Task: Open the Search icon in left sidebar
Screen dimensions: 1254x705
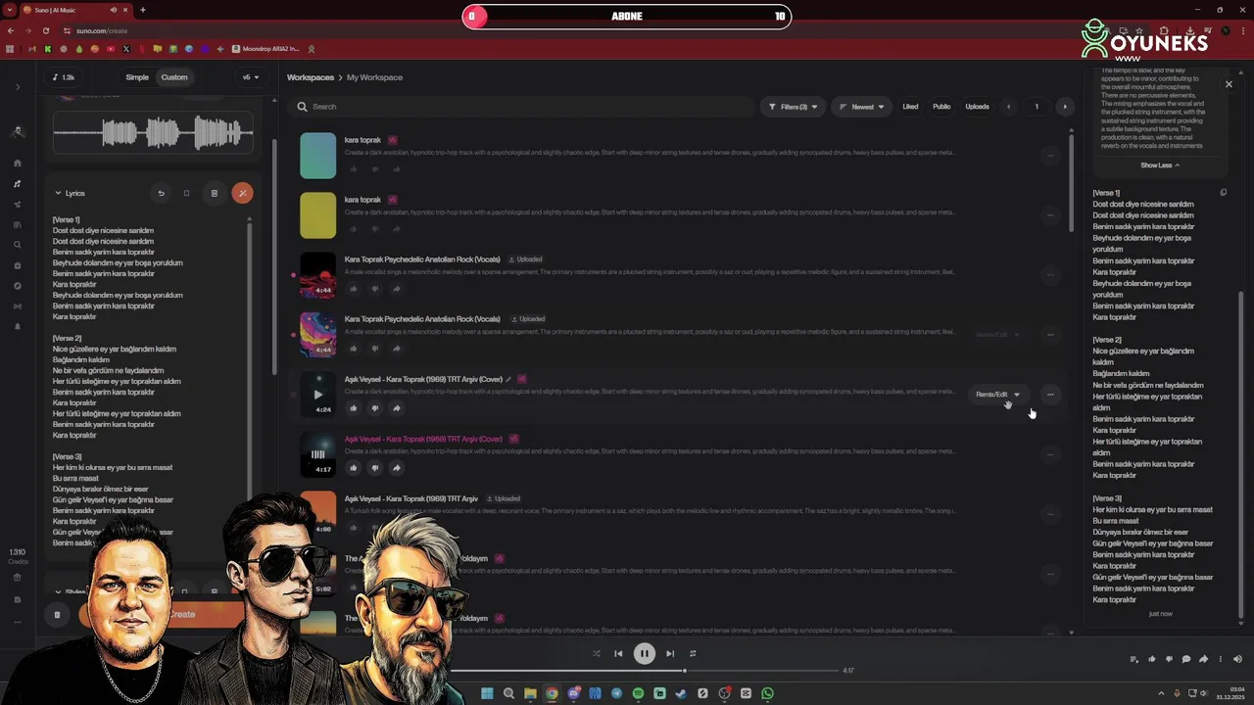Action: pyautogui.click(x=17, y=245)
